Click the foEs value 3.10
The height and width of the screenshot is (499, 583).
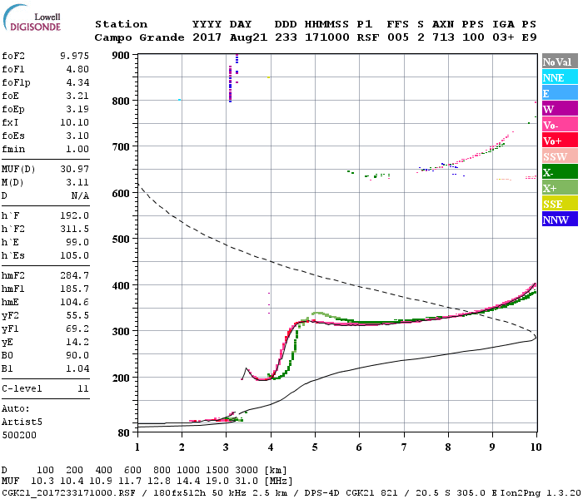point(77,136)
